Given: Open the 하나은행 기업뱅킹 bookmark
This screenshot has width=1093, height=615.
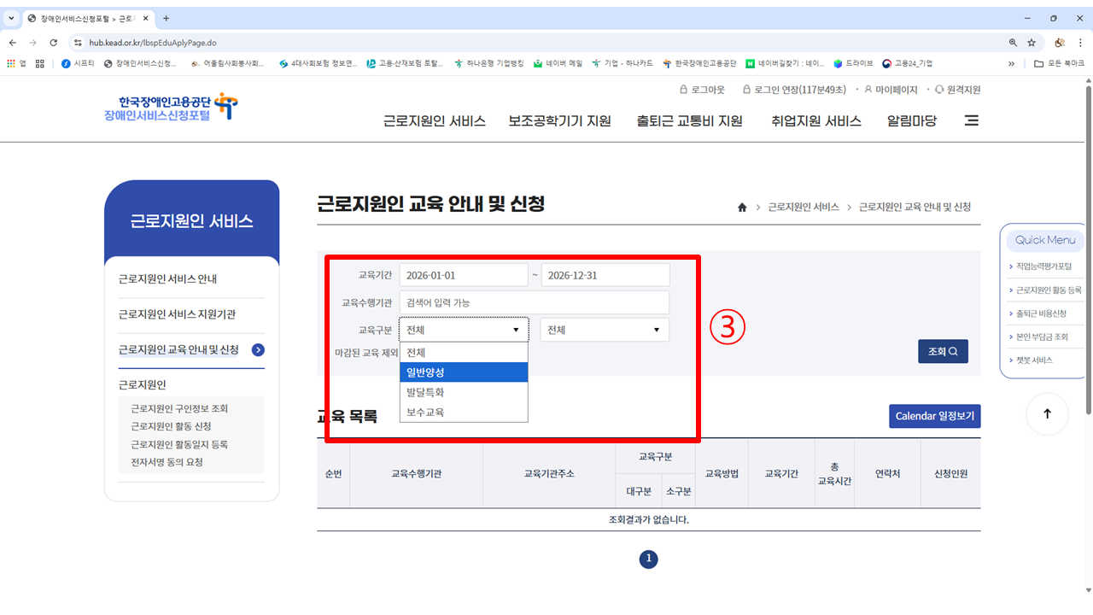Looking at the screenshot, I should [x=492, y=63].
